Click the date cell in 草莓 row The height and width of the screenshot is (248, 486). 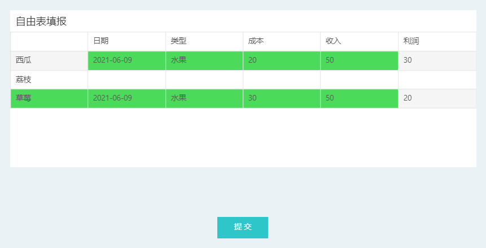coord(127,98)
